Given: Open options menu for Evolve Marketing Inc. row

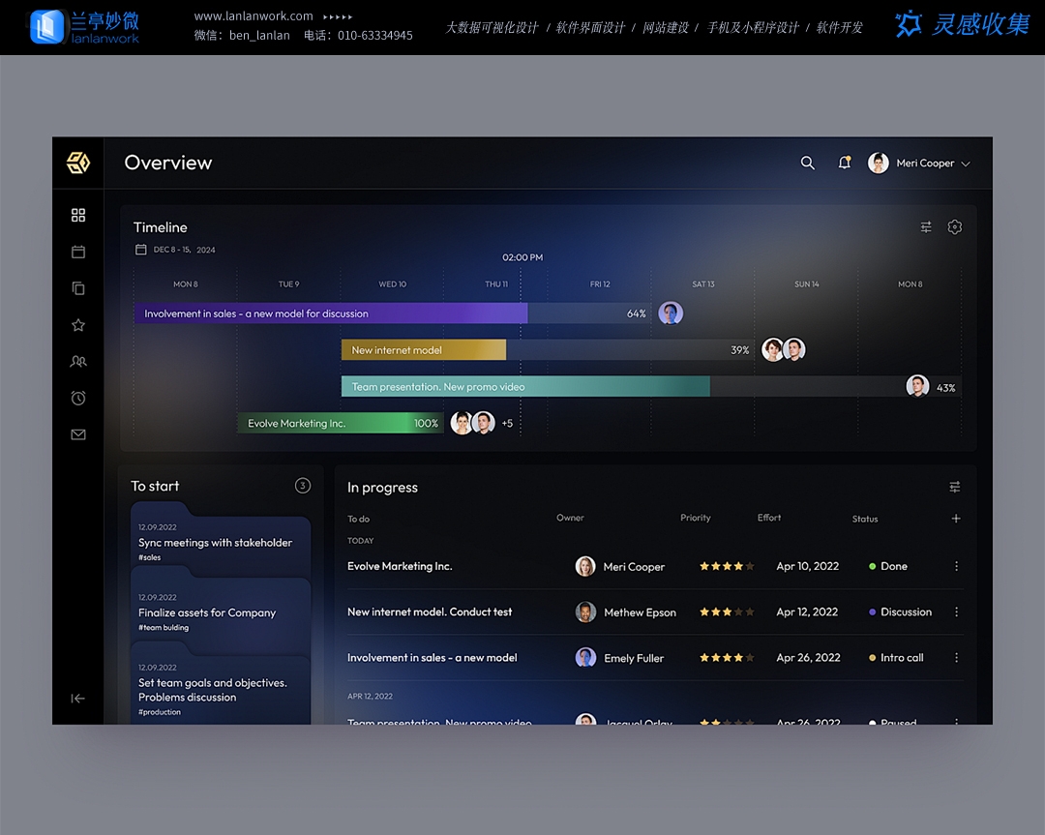Looking at the screenshot, I should pos(956,567).
